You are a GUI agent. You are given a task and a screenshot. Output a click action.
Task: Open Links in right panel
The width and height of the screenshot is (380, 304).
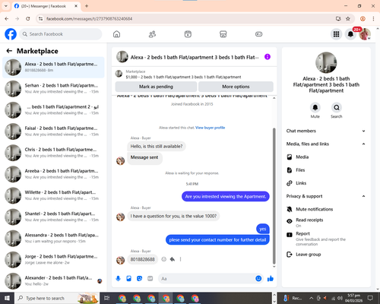pos(326,183)
